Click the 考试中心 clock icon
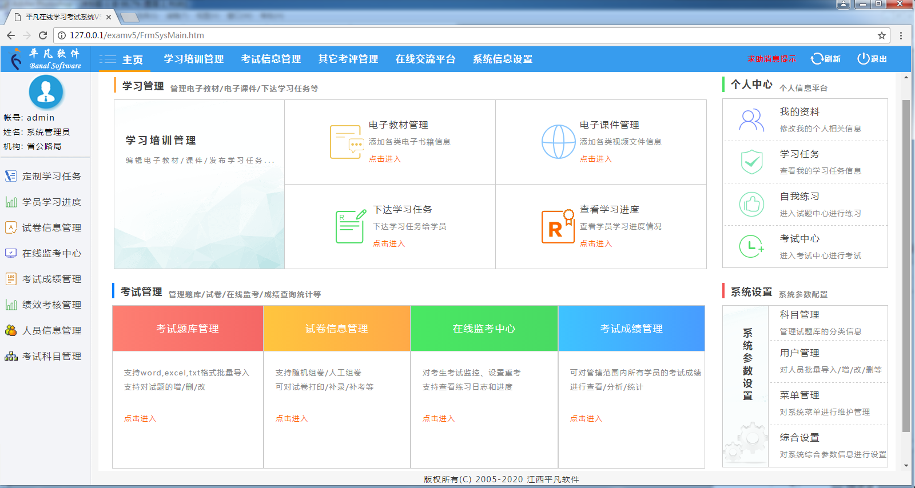 751,246
